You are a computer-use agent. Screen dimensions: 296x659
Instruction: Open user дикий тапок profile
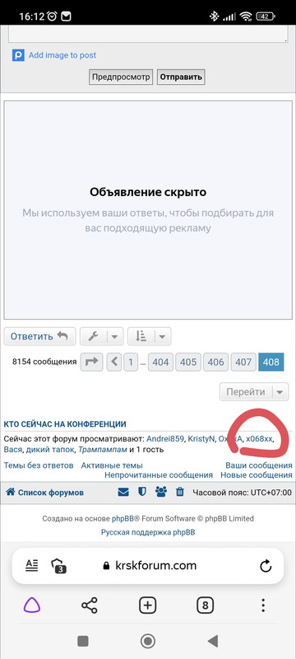[x=50, y=449]
